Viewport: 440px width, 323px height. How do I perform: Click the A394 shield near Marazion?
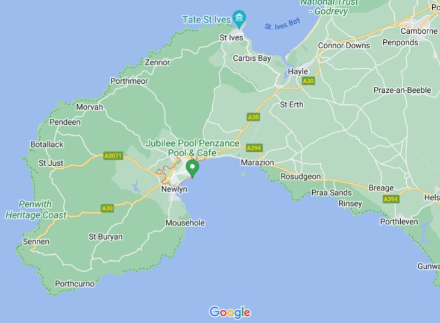[x=254, y=148]
